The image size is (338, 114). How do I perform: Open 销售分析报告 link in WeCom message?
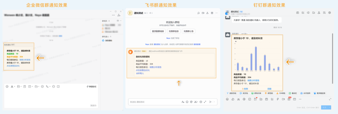pyautogui.click(x=25, y=60)
